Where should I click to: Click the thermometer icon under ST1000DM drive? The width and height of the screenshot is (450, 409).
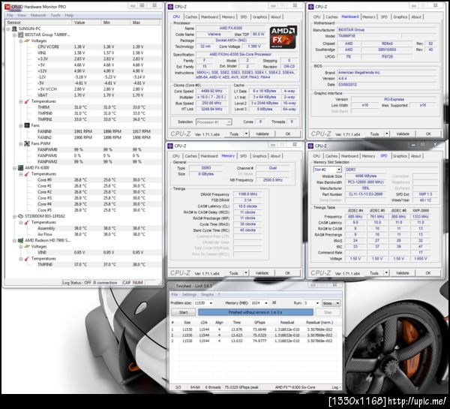pos(27,222)
